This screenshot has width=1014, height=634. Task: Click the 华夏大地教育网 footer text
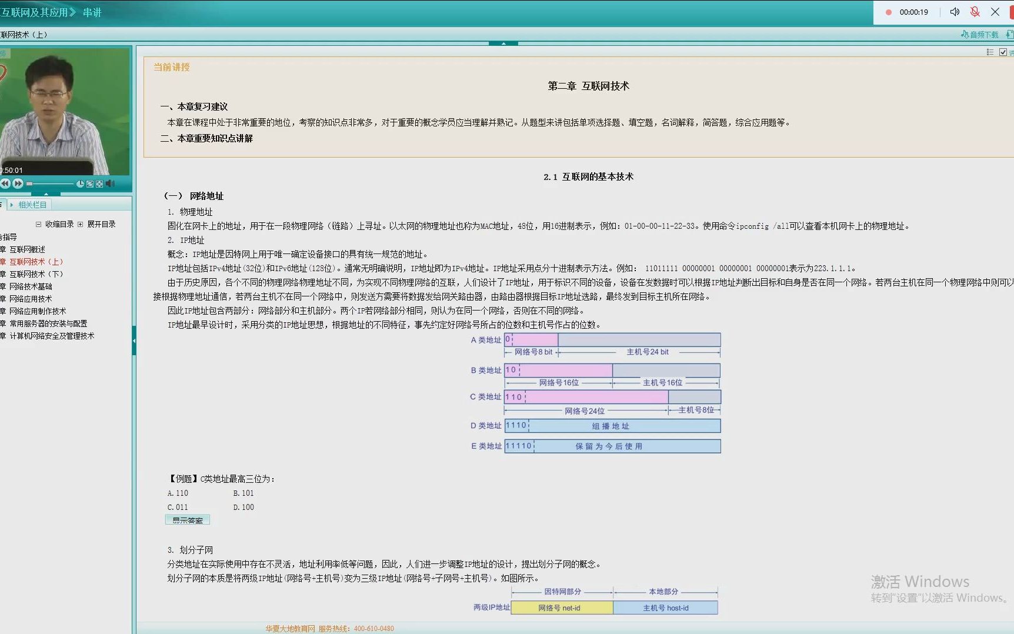pos(290,629)
